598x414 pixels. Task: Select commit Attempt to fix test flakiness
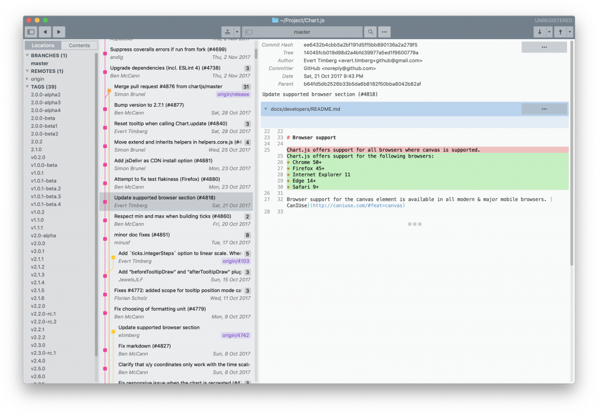[x=178, y=183]
